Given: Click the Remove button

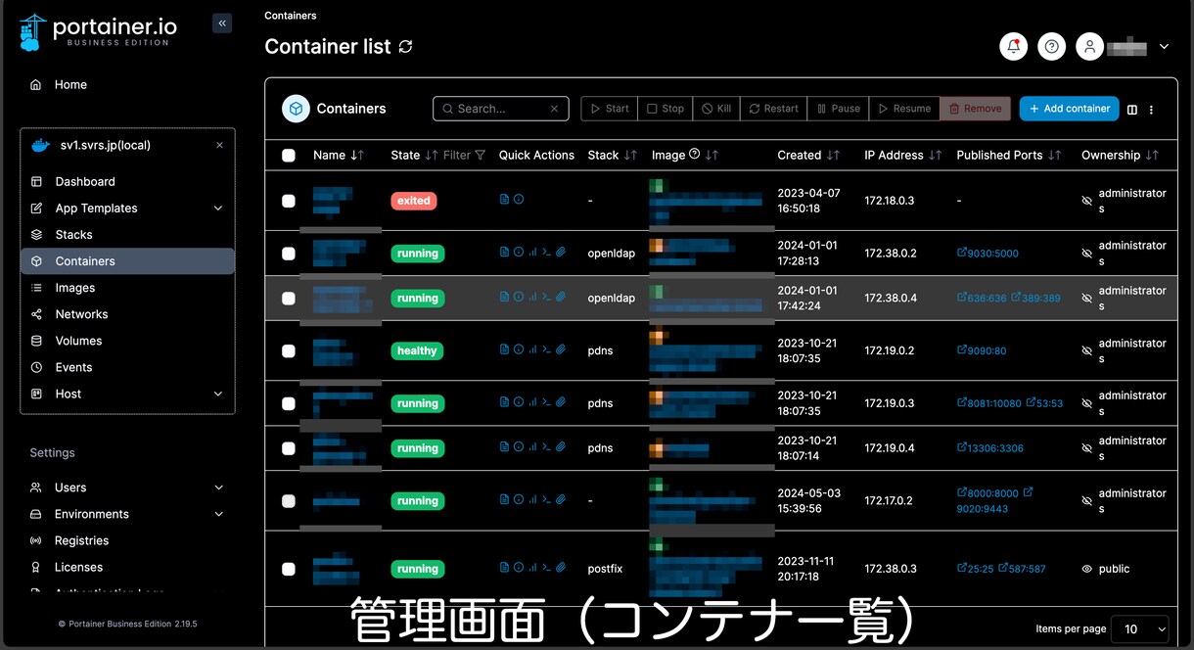Looking at the screenshot, I should click(975, 109).
